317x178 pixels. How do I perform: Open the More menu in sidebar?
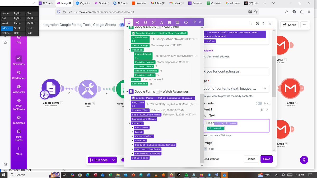[x=19, y=151]
